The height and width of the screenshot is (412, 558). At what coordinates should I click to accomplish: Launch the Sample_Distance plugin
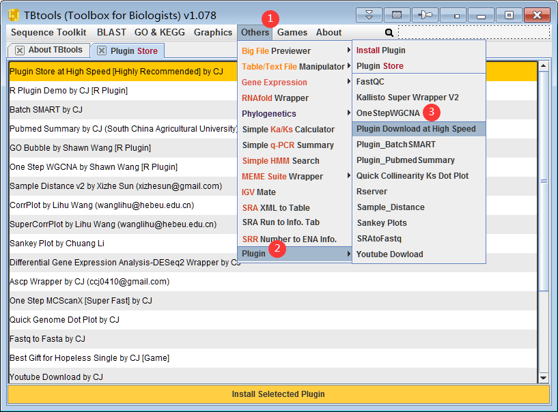pyautogui.click(x=419, y=207)
